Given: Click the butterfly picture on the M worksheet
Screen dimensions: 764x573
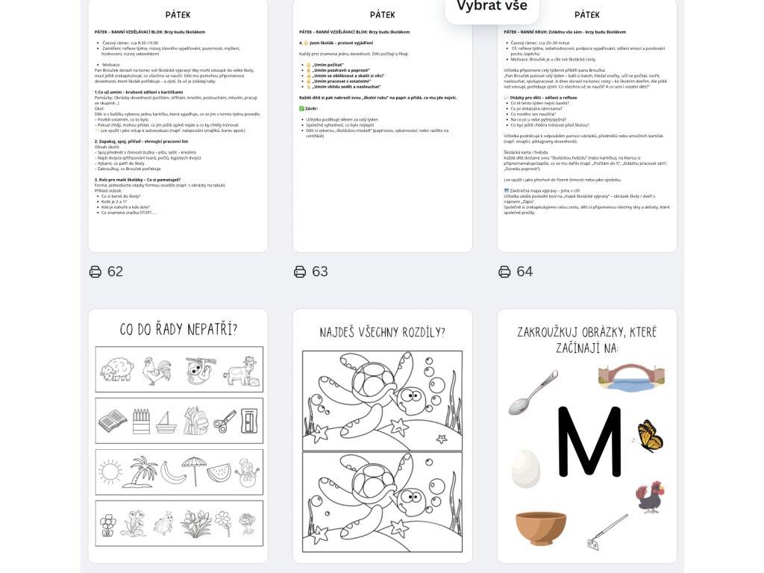Looking at the screenshot, I should [649, 436].
